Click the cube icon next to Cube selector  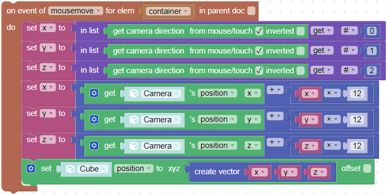tap(70, 169)
